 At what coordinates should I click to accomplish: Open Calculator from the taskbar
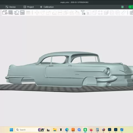97,130
